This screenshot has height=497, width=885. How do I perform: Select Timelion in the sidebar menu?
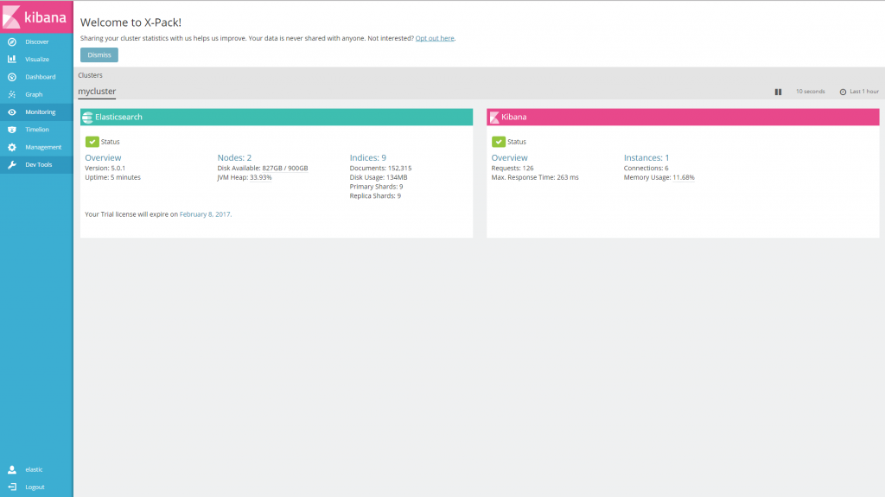(36, 130)
